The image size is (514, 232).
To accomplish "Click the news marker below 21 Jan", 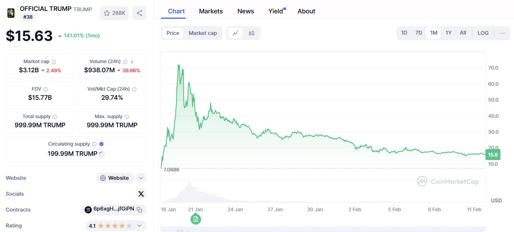I will click(196, 219).
